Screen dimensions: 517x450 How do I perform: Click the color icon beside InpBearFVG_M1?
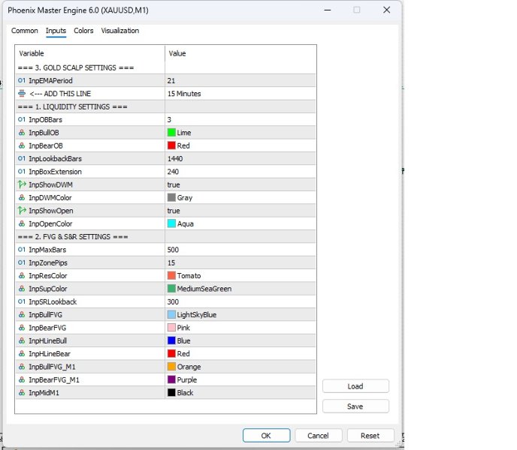coord(22,379)
